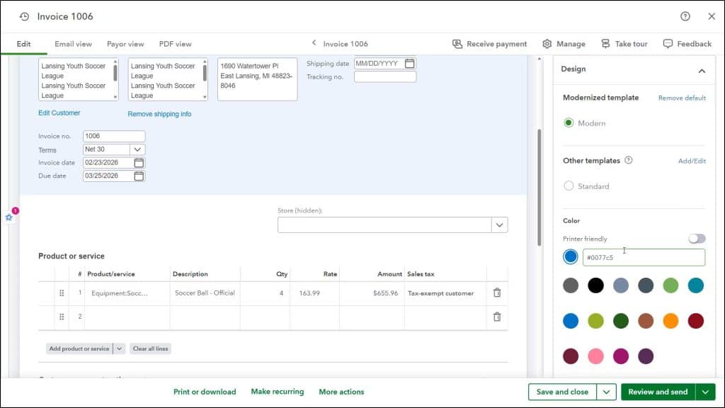Open the Invoice date calendar picker

138,162
